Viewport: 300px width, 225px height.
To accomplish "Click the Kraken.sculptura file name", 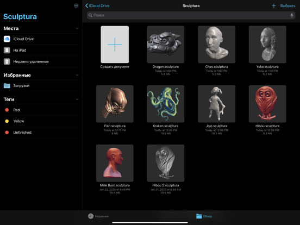I will pyautogui.click(x=166, y=126).
